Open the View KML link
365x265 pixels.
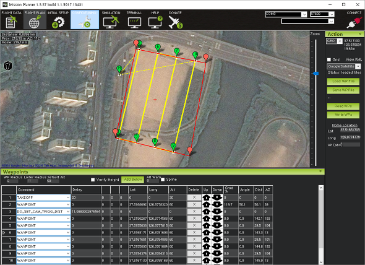click(x=353, y=59)
